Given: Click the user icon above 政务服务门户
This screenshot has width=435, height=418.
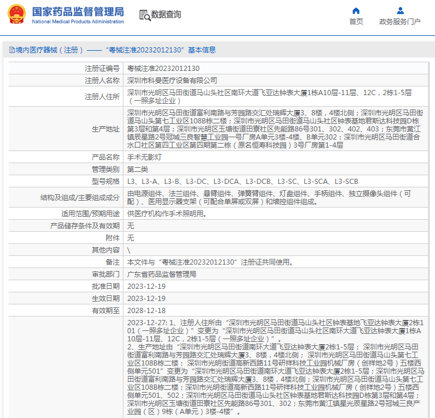Looking at the screenshot, I should pyautogui.click(x=400, y=11).
